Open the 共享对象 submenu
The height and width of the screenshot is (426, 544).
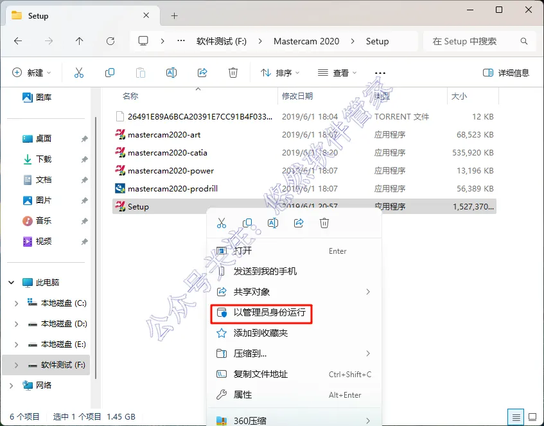(x=294, y=292)
